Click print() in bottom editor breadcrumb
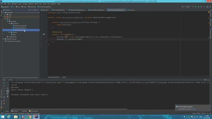 tap(64, 77)
